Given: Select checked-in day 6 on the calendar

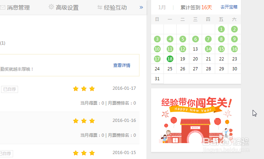Looking at the screenshot, I should tap(195, 39).
